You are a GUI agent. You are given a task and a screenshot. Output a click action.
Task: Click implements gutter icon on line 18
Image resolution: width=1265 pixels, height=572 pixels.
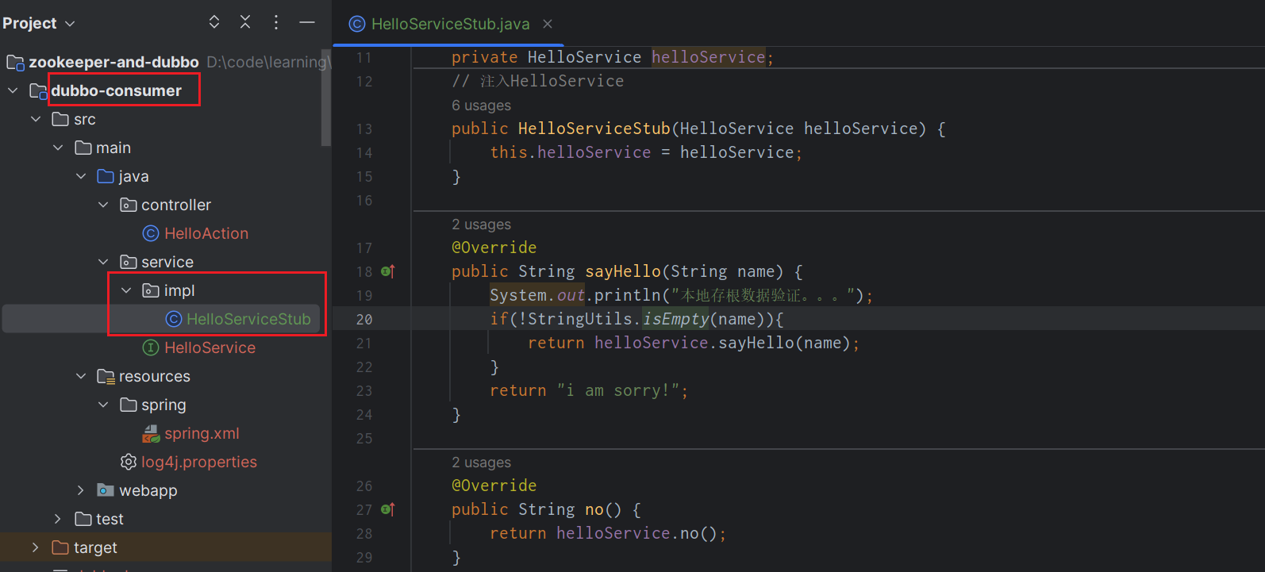[x=388, y=271]
